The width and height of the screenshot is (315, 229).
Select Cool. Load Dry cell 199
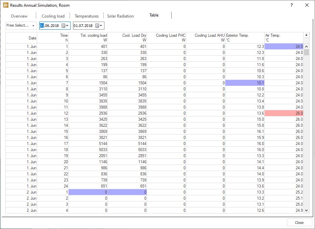(127, 65)
